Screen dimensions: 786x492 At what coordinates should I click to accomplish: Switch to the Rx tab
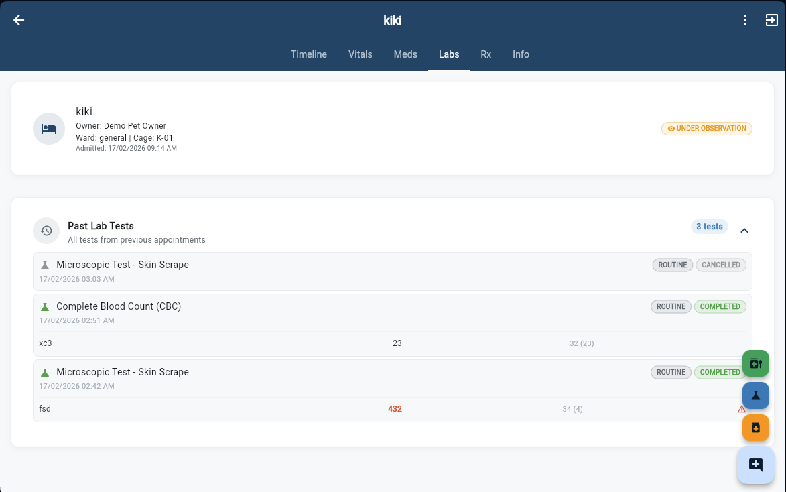[x=486, y=54]
